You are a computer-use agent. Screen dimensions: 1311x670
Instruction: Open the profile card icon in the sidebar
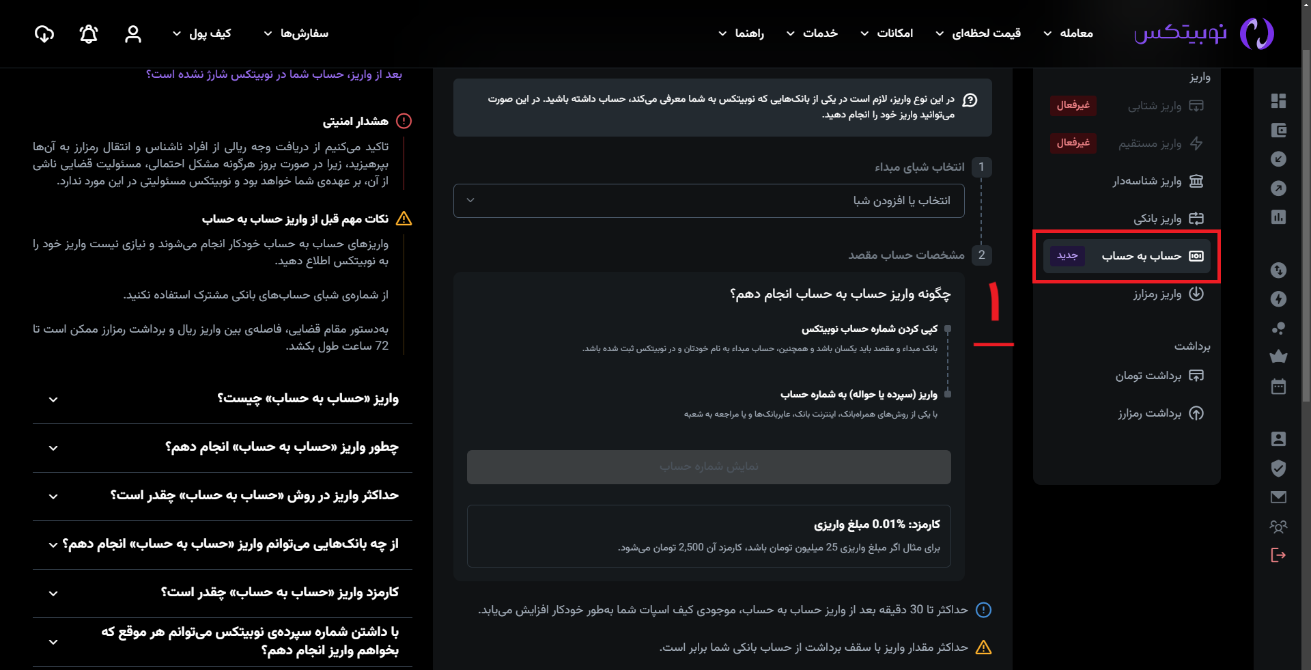pyautogui.click(x=1278, y=438)
